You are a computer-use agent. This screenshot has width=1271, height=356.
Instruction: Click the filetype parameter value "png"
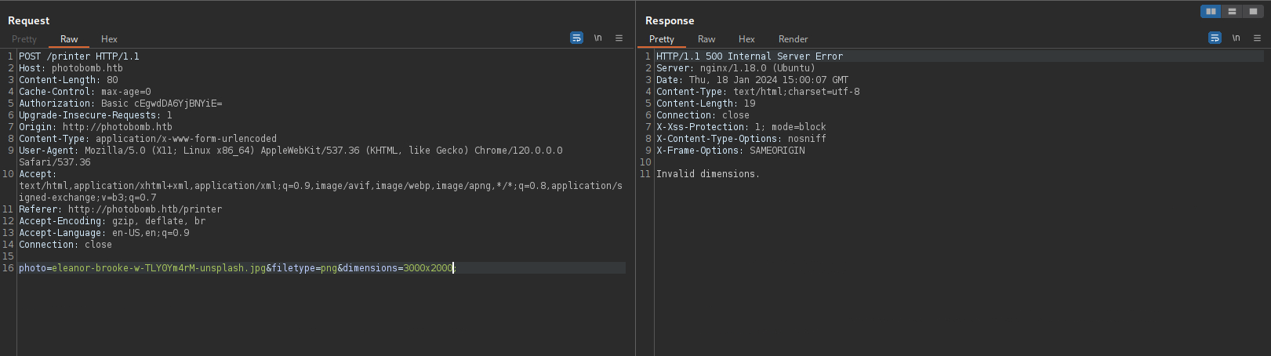[329, 268]
